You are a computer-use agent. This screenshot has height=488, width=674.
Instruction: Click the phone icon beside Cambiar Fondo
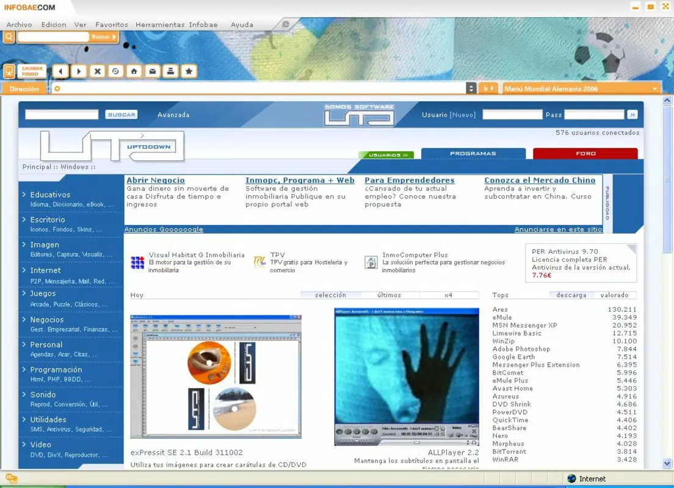(9, 71)
